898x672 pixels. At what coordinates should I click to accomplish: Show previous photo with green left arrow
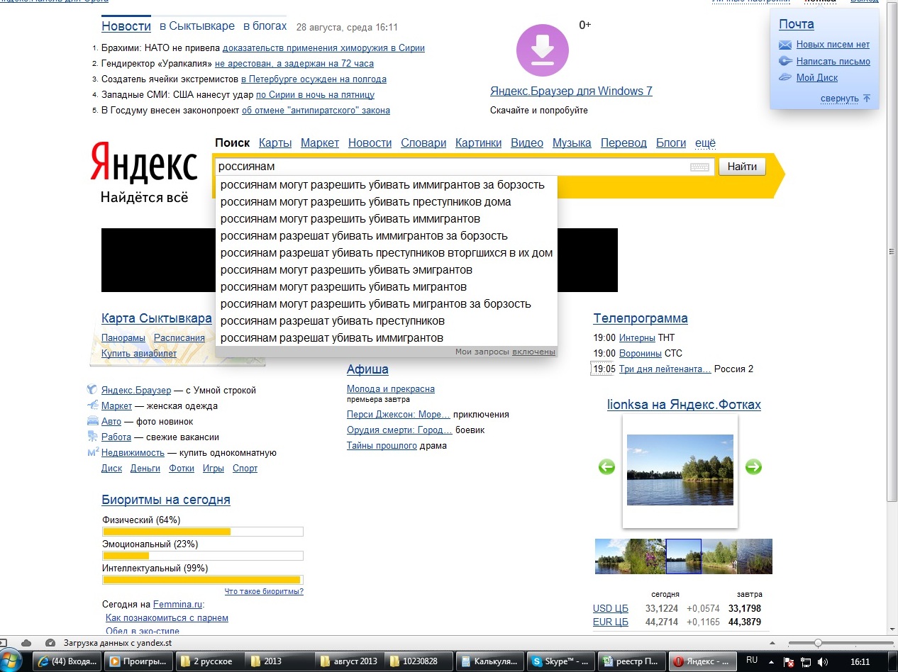click(x=606, y=467)
